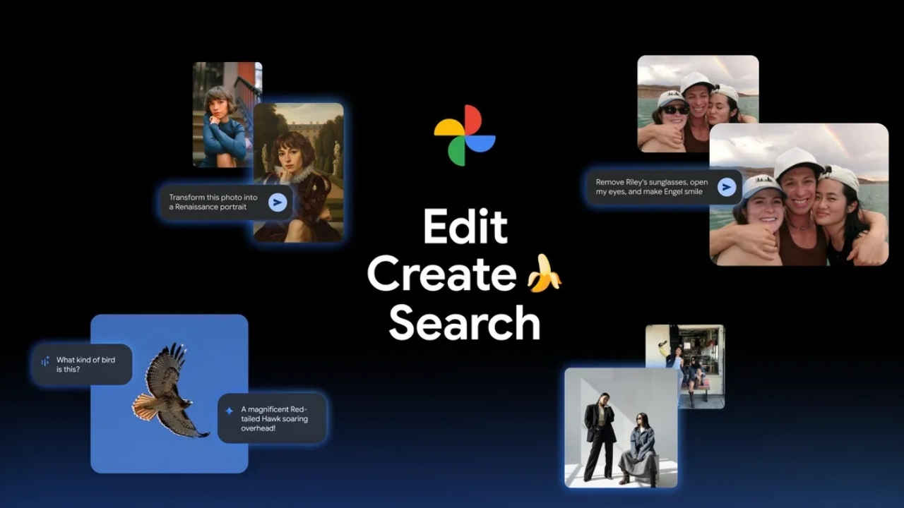Click the Edit heading
Screen dimensions: 904x508
click(465, 227)
